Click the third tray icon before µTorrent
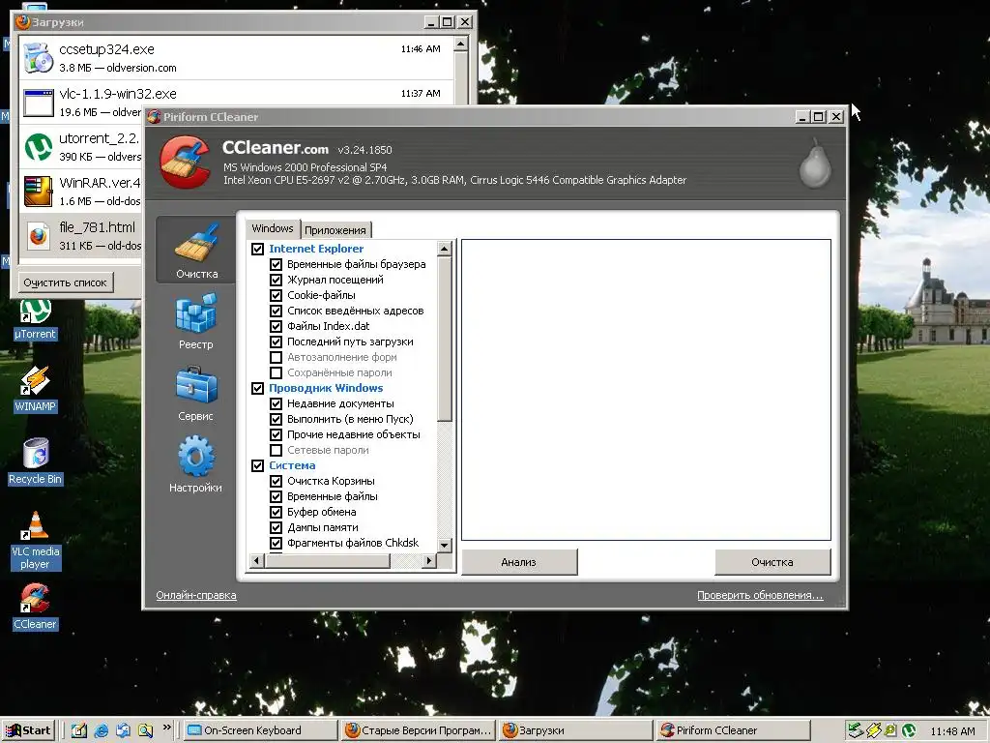Image resolution: width=990 pixels, height=743 pixels. click(x=890, y=731)
